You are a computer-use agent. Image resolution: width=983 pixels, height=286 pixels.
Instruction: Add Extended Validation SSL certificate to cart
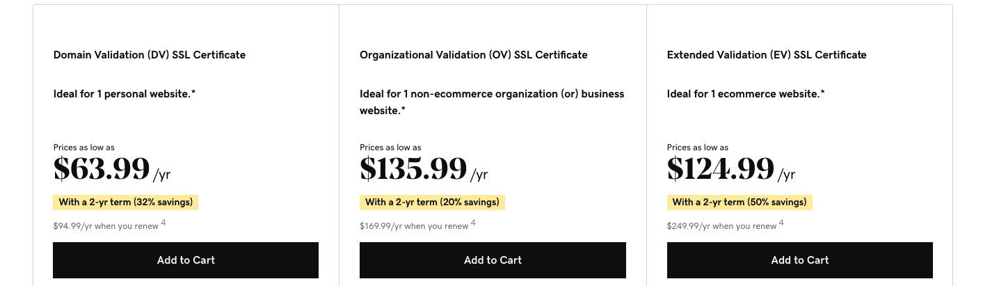[x=799, y=260]
